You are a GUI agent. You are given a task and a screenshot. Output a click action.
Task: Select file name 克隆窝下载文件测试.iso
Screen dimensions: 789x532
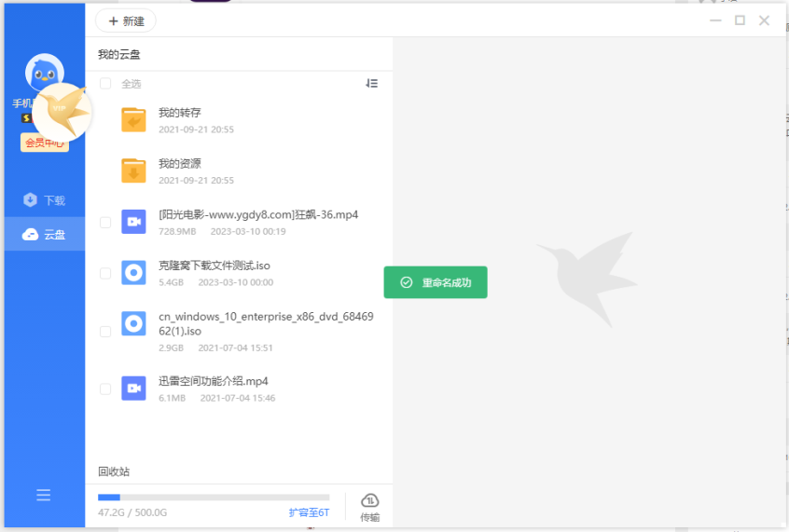tap(215, 266)
